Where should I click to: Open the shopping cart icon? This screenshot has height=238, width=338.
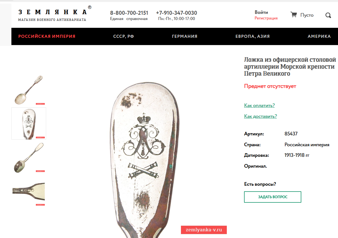coord(294,14)
